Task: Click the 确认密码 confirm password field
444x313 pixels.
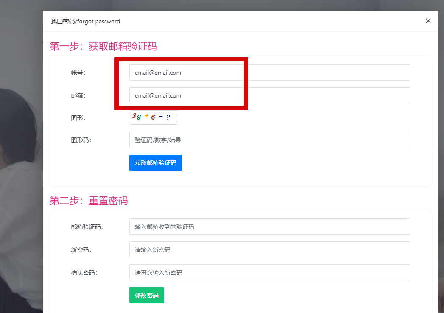Action: click(x=270, y=272)
